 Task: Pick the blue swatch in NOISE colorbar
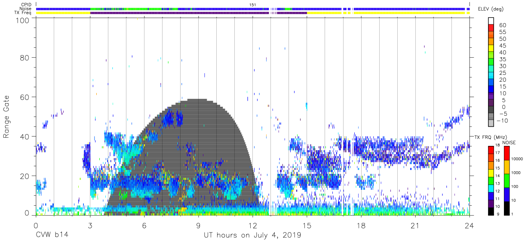[507, 194]
